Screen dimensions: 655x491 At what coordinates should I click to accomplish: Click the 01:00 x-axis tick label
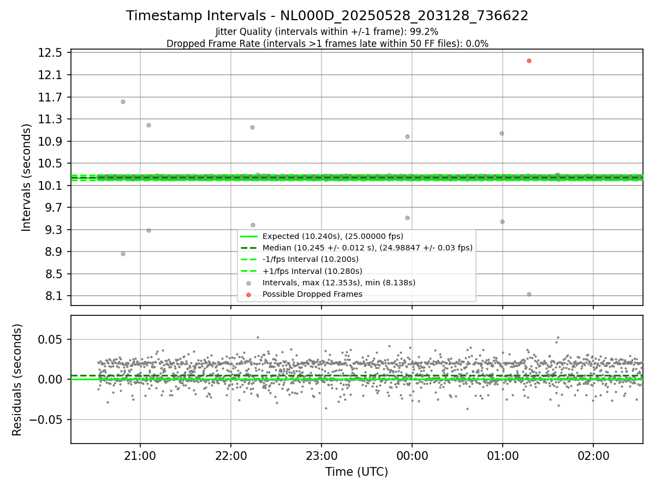[503, 455]
